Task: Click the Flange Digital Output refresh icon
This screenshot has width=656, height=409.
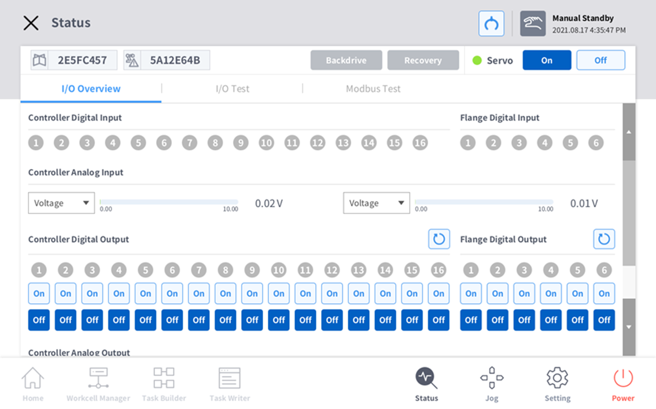Action: tap(604, 239)
